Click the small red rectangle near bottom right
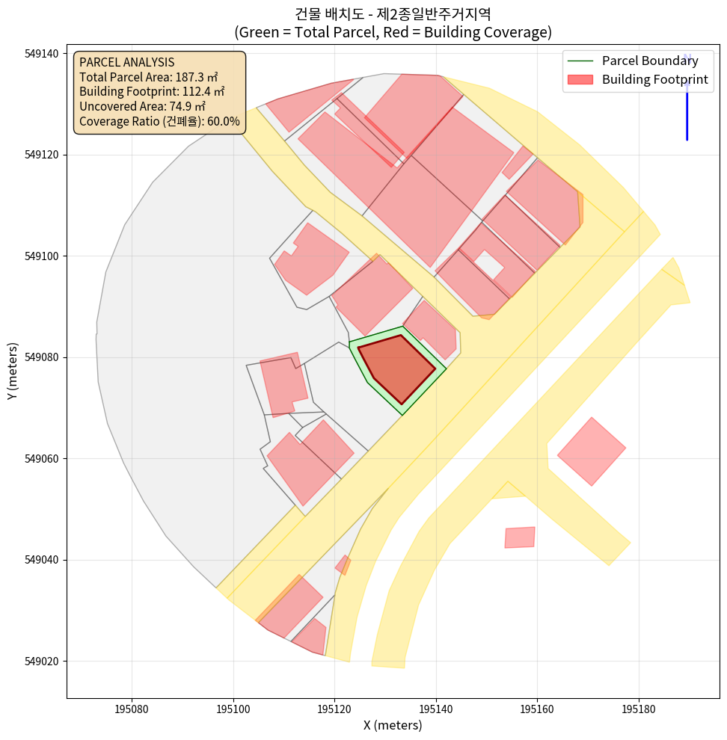 [520, 537]
